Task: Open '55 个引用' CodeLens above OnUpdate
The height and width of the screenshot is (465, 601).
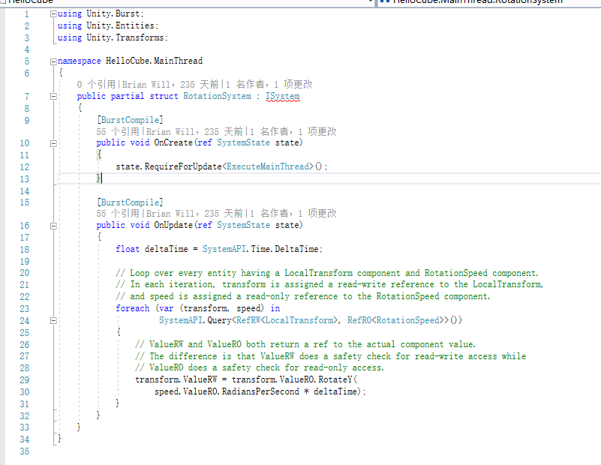Action: [x=118, y=213]
